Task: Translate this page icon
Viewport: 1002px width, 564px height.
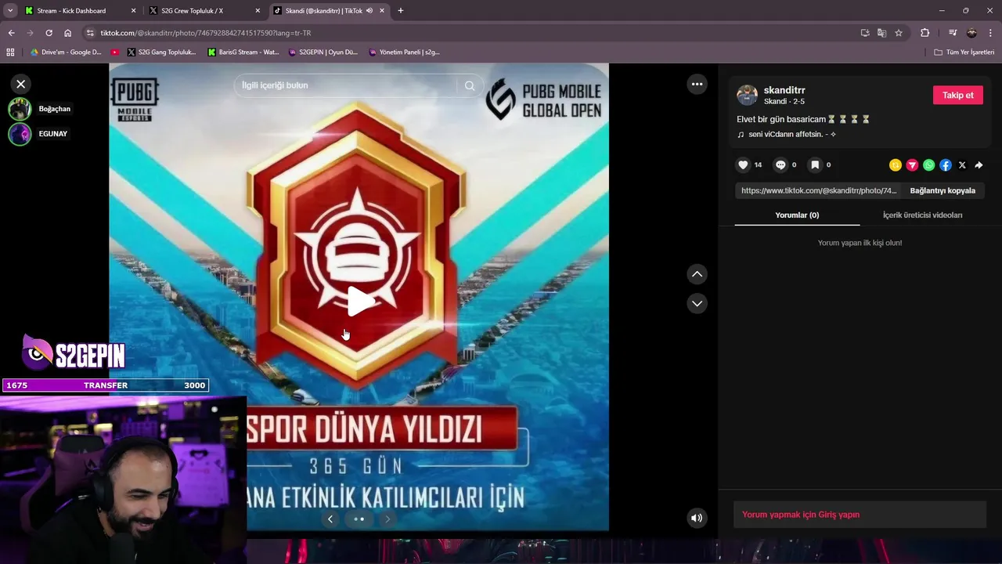Action: pyautogui.click(x=881, y=33)
